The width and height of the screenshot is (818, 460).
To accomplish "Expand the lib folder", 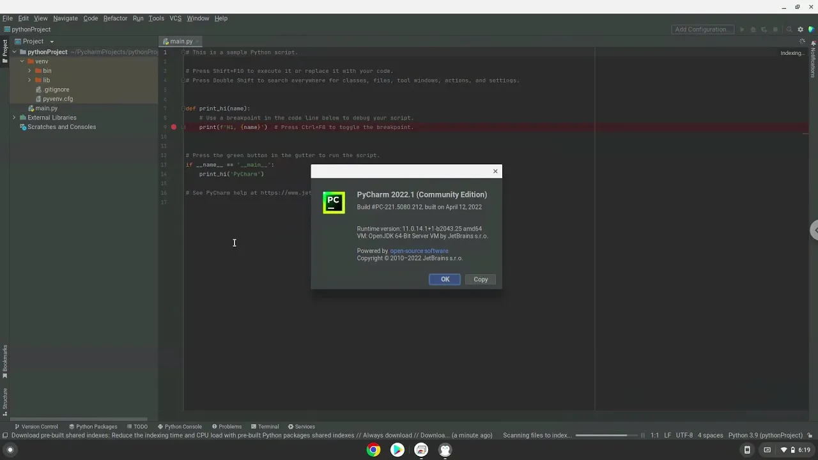I will pyautogui.click(x=29, y=80).
